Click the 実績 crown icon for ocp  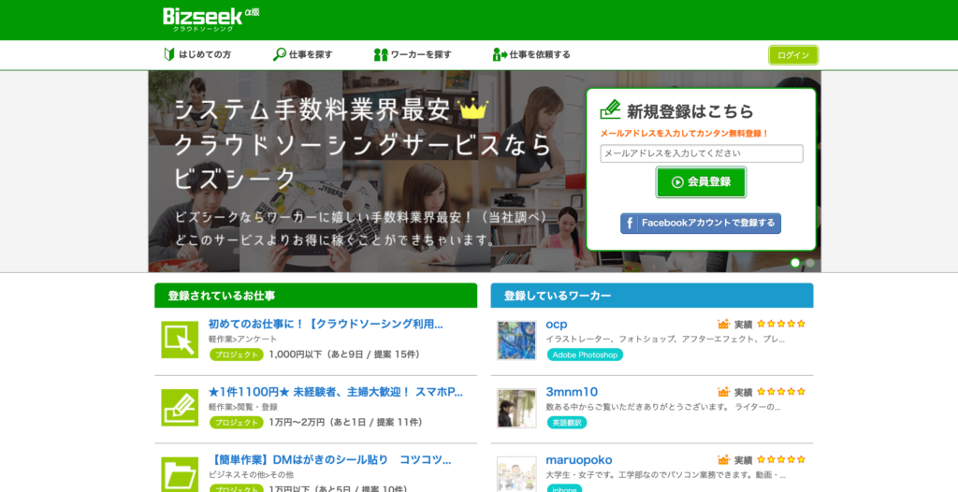point(724,324)
